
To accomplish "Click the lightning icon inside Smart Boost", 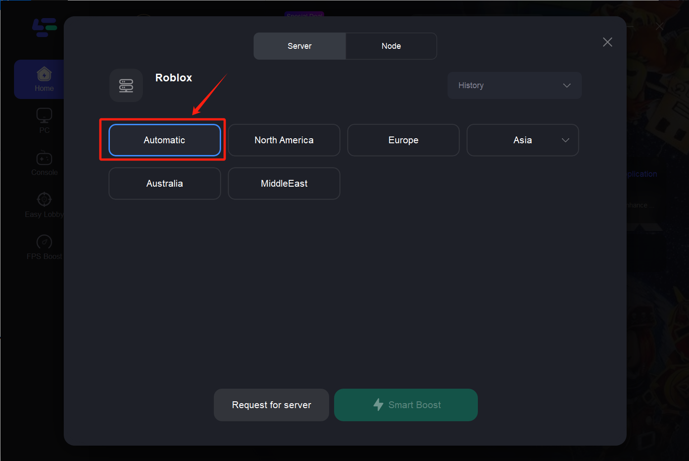I will click(379, 405).
